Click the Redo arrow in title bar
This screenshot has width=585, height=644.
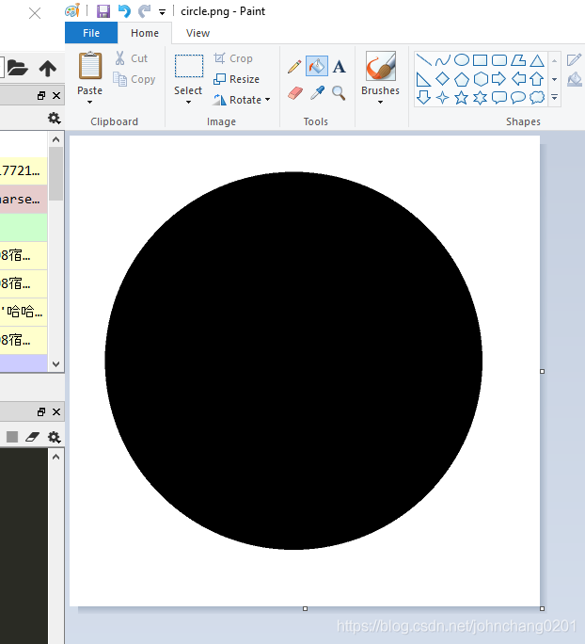pos(144,11)
